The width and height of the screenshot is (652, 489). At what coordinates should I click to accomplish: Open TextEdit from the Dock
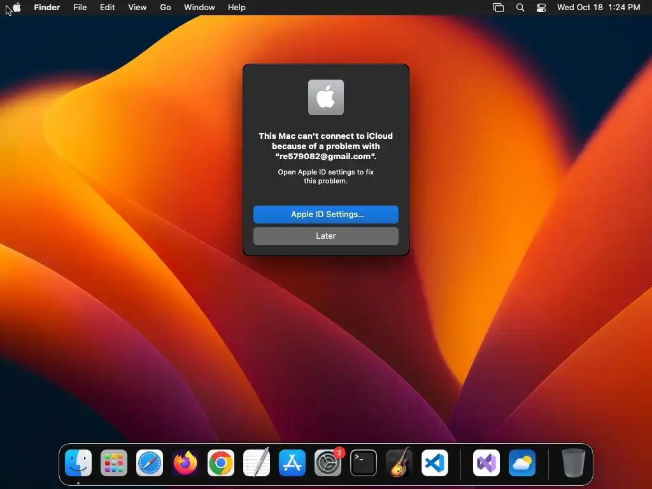[257, 463]
